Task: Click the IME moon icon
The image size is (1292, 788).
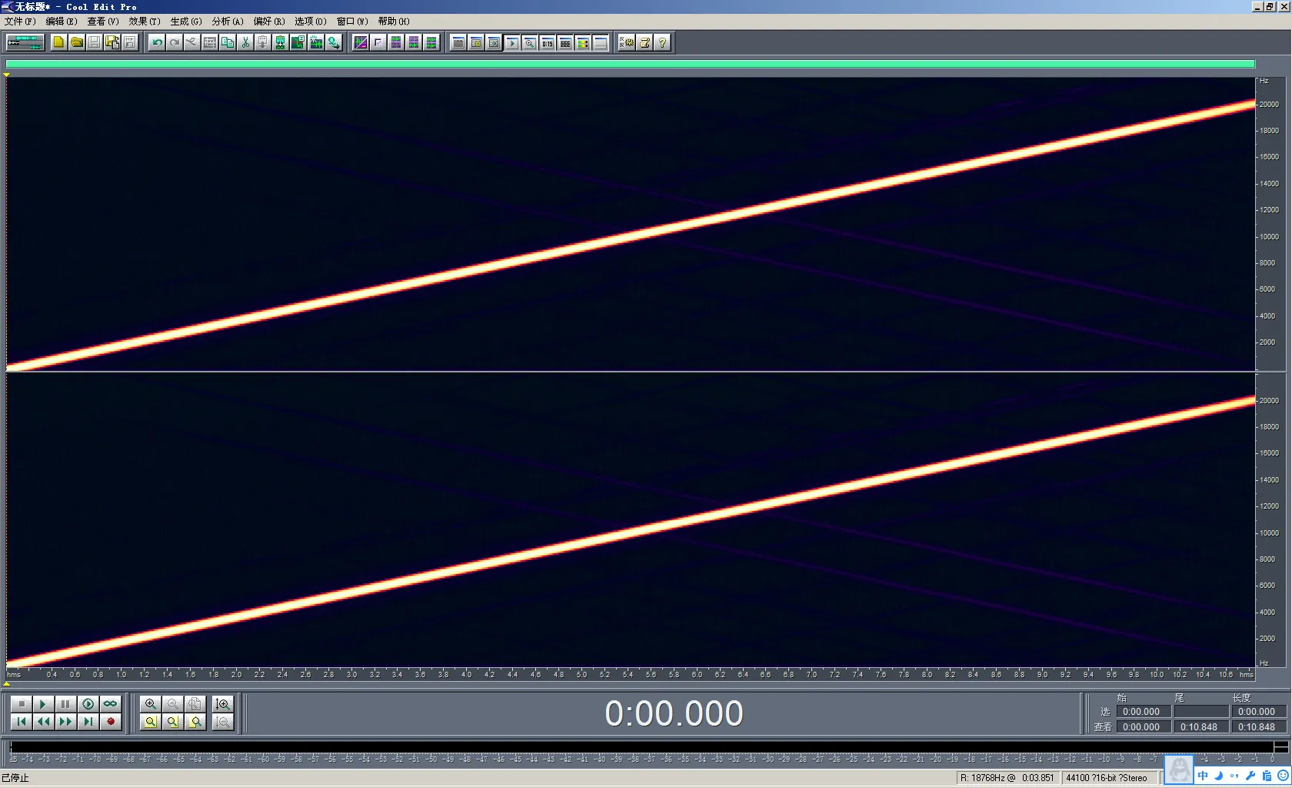Action: (x=1219, y=776)
